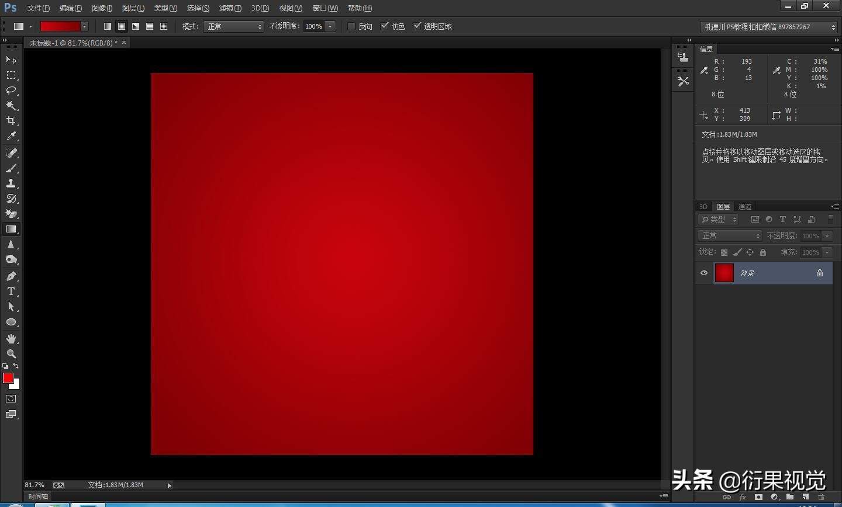842x507 pixels.
Task: Add a layer mask
Action: pos(758,497)
